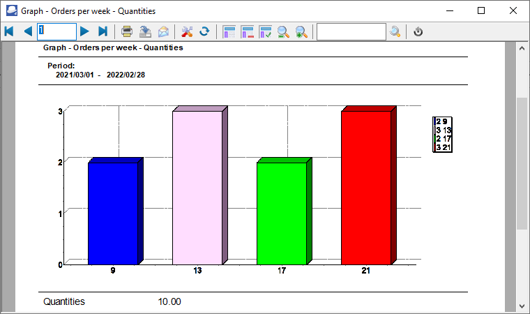The height and width of the screenshot is (314, 530).
Task: Click the end date 2022/02/28
Action: pyautogui.click(x=126, y=75)
